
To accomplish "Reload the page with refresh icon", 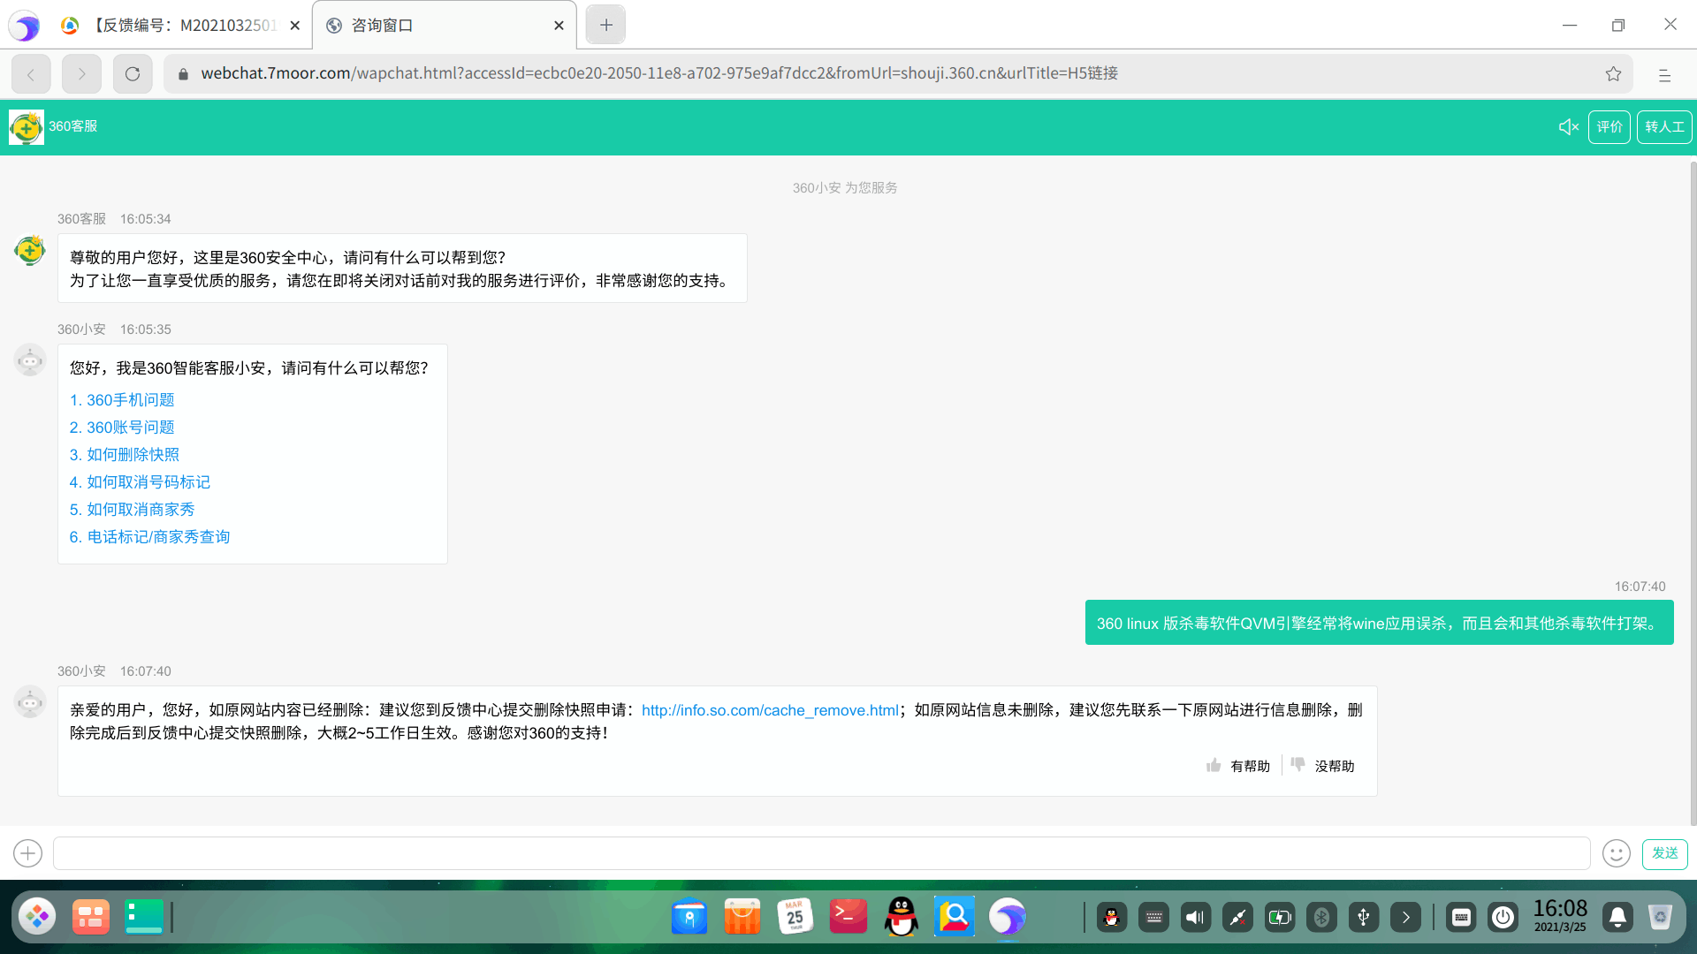I will pos(133,74).
